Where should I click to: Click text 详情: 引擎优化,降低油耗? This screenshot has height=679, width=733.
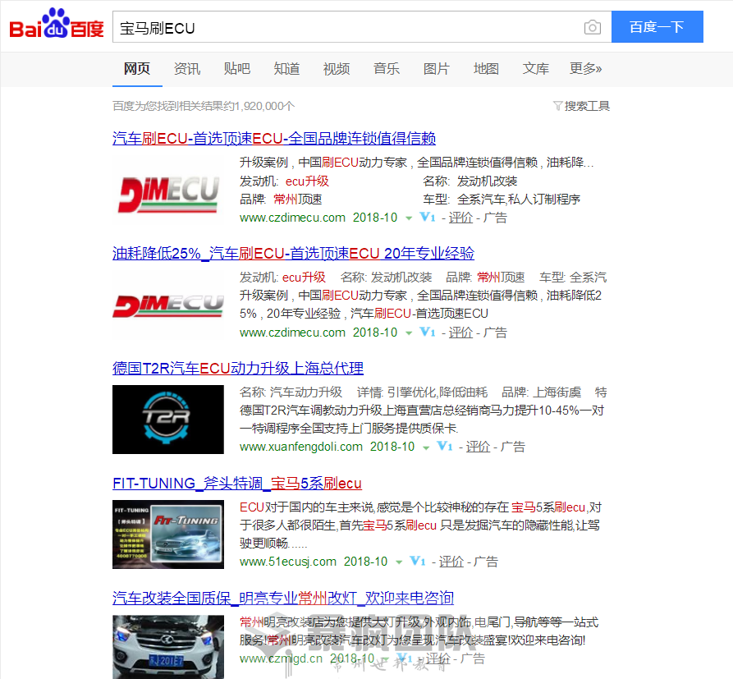tap(422, 392)
